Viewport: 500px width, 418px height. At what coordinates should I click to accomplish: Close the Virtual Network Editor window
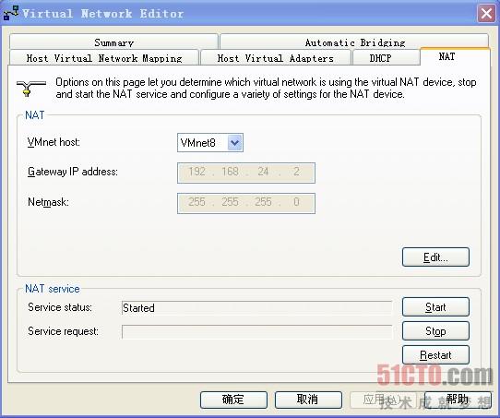[486, 14]
